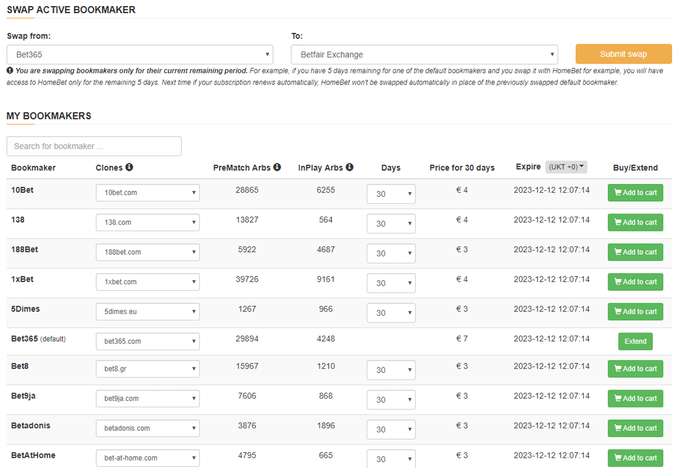Click the info icon beside Clones header
678x473 pixels.
(129, 167)
